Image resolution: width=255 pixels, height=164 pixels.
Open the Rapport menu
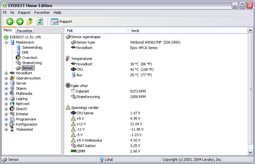pos(24,12)
